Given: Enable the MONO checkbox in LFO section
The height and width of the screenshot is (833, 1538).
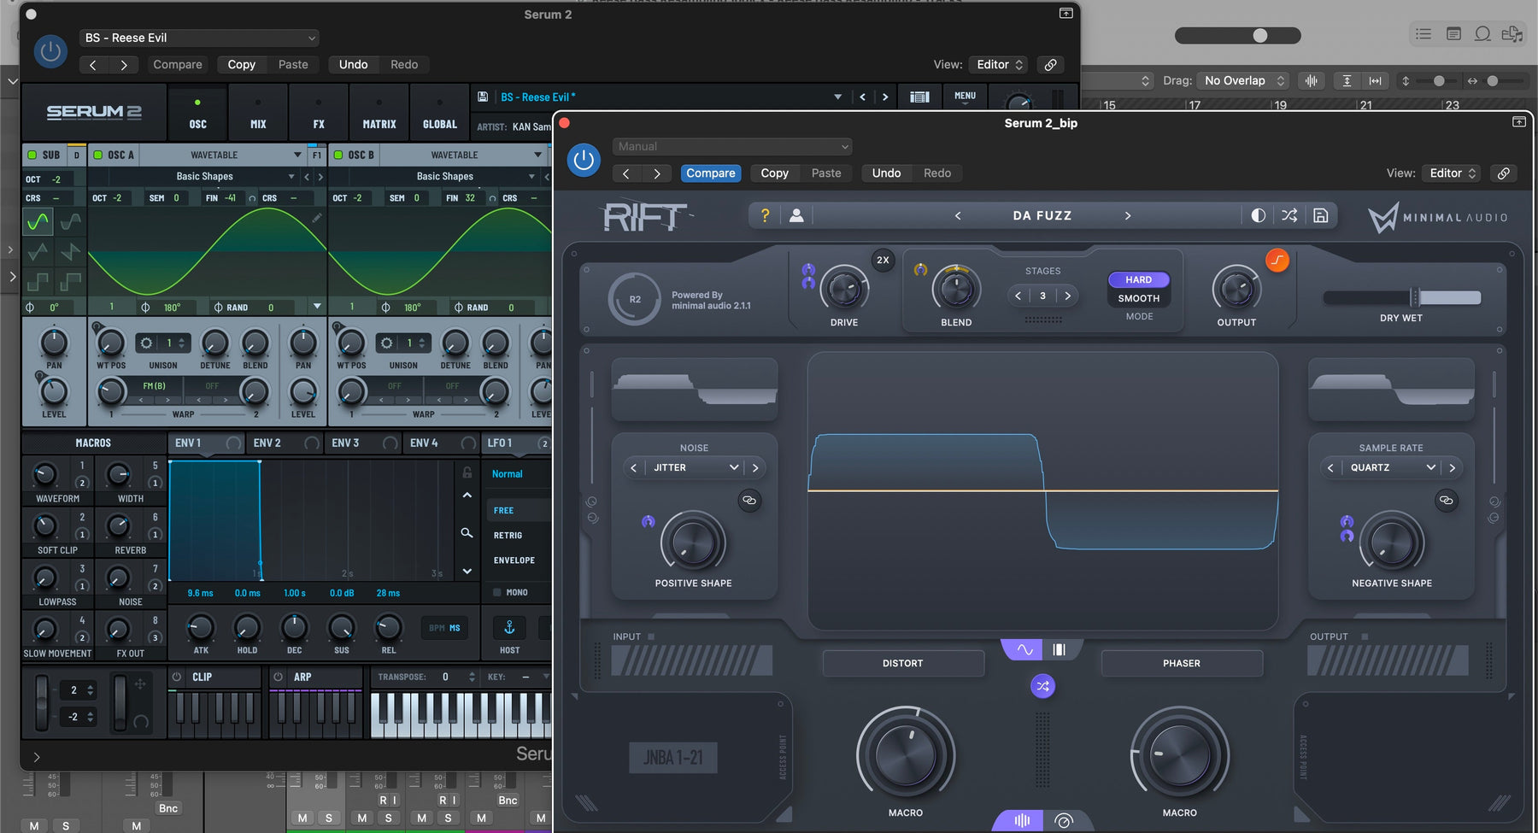Looking at the screenshot, I should click(x=496, y=592).
